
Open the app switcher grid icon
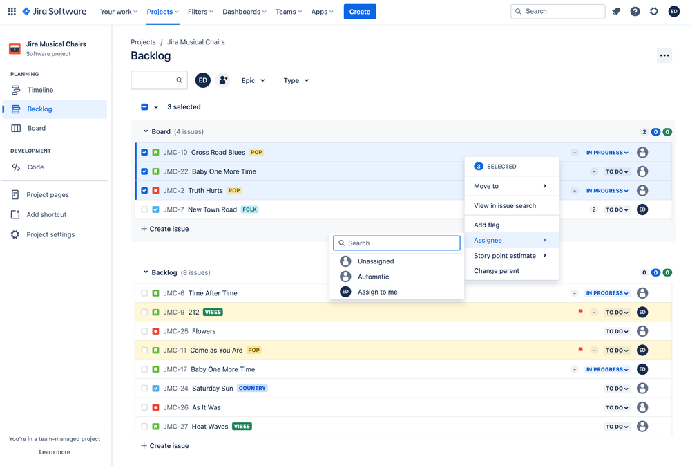coord(12,12)
